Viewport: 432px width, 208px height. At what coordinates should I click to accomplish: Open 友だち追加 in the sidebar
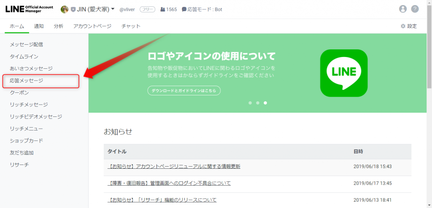point(22,153)
